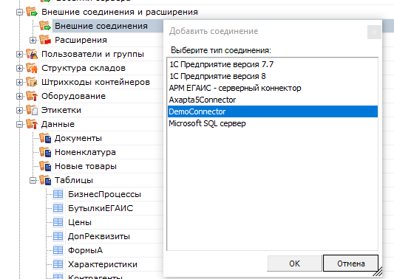Select the Этикетки tree item

click(61, 110)
